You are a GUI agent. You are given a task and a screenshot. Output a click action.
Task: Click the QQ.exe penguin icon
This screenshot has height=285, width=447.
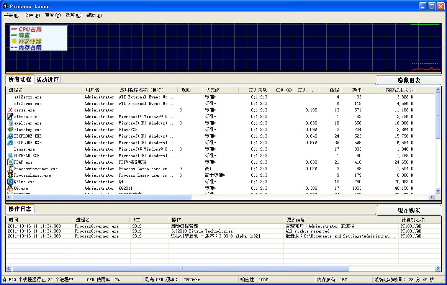pos(10,188)
